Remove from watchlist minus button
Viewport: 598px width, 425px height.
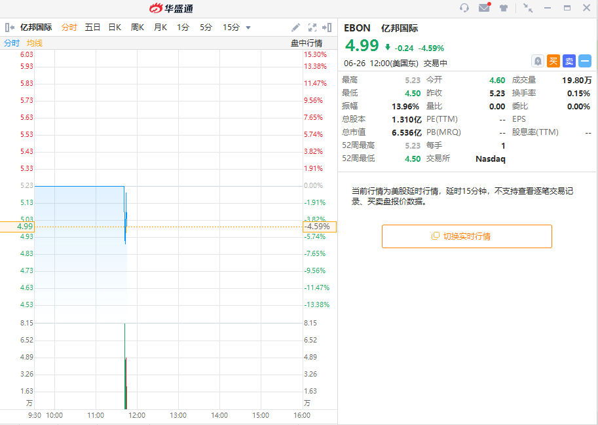(585, 61)
